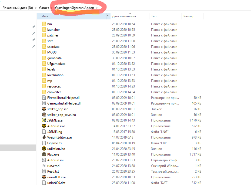The width and height of the screenshot is (251, 185).
Task: Expand breadcrumb arrow after Gunslinger Sigerous Addon
Action: click(97, 8)
